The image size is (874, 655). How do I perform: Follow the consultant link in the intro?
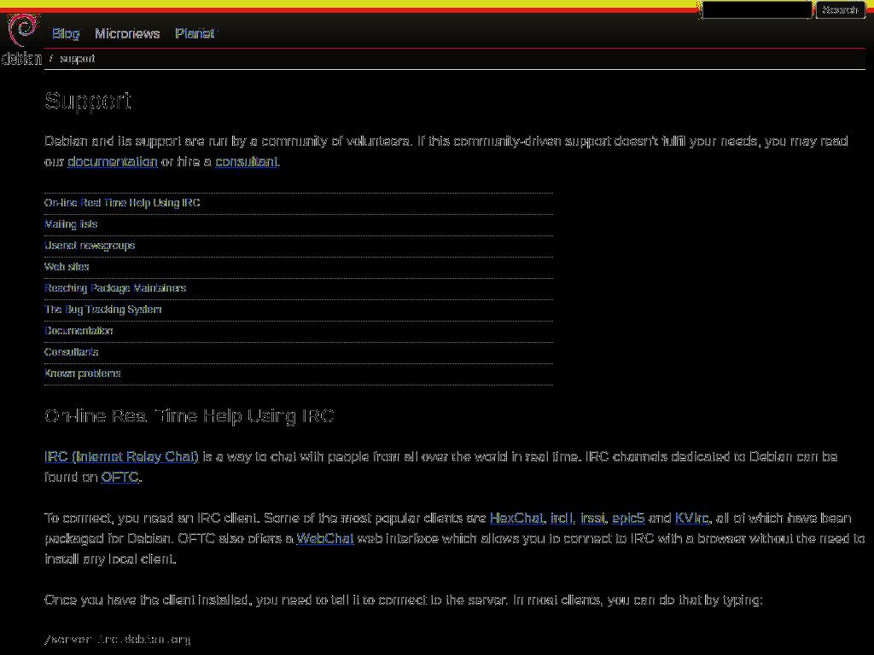coord(247,161)
